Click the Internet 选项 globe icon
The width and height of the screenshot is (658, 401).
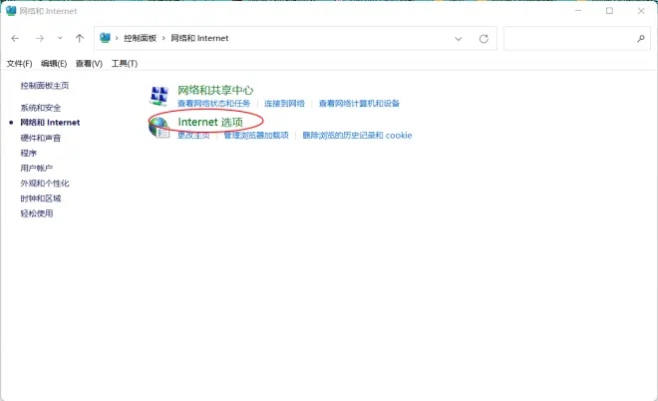pyautogui.click(x=160, y=128)
